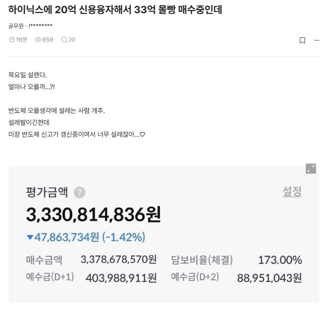Click the 3,330,814,836원 valuation amount

coord(94,214)
